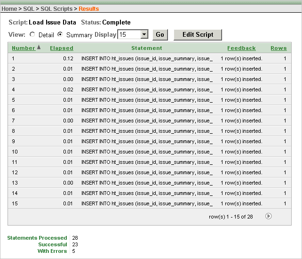
Task: Click the ascending sort arrow beside Number
Action: [x=39, y=47]
